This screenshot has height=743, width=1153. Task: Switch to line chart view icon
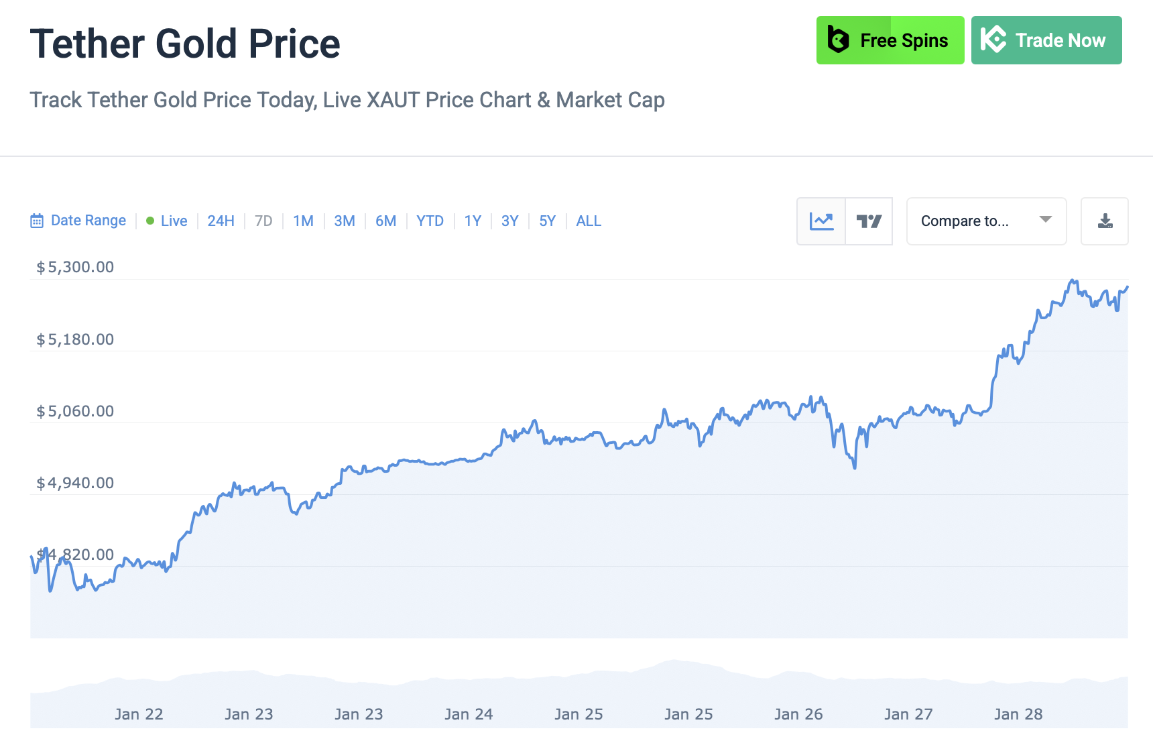(821, 221)
